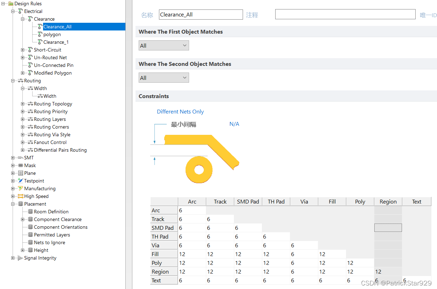Viewport: 437px width, 289px height.
Task: Click the Signal Integrity waveform icon
Action: point(21,258)
